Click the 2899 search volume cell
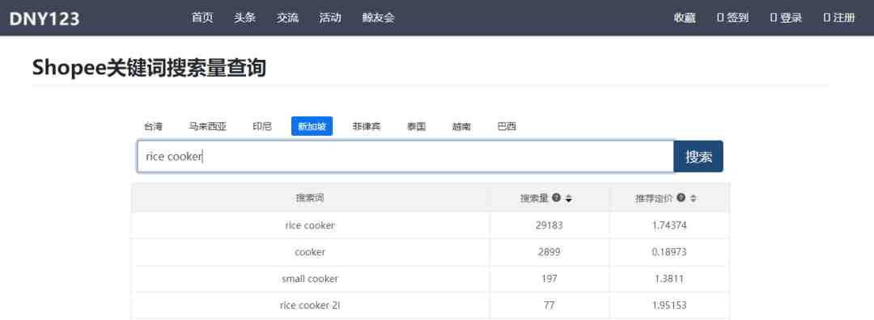Image resolution: width=874 pixels, height=320 pixels. pos(549,252)
